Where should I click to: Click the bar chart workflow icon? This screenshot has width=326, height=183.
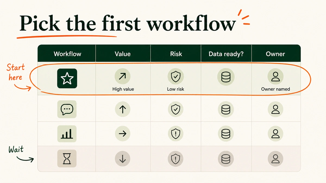[67, 133]
